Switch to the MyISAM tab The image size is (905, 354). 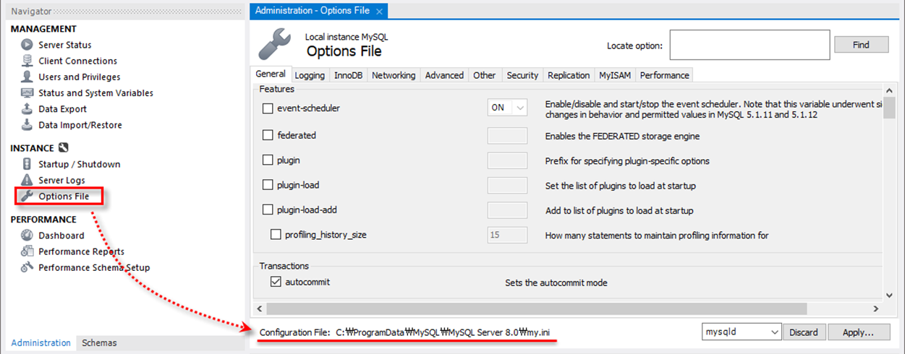[615, 75]
